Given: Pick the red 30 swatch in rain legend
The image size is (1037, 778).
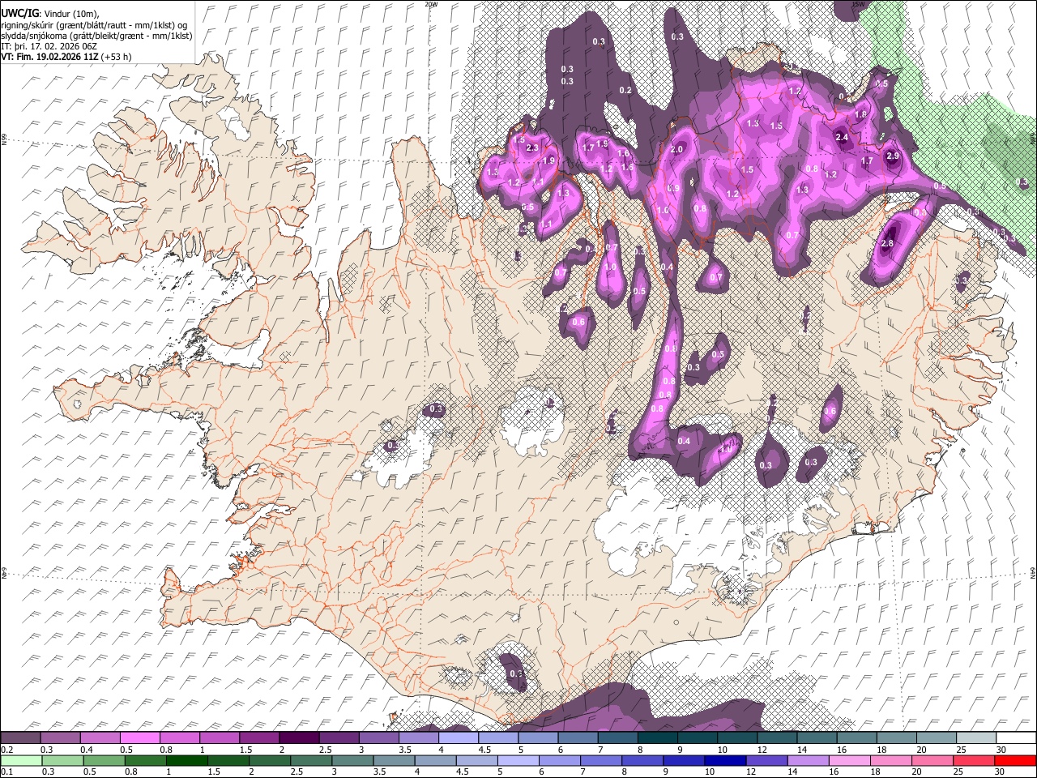Looking at the screenshot, I should pyautogui.click(x=1015, y=760).
